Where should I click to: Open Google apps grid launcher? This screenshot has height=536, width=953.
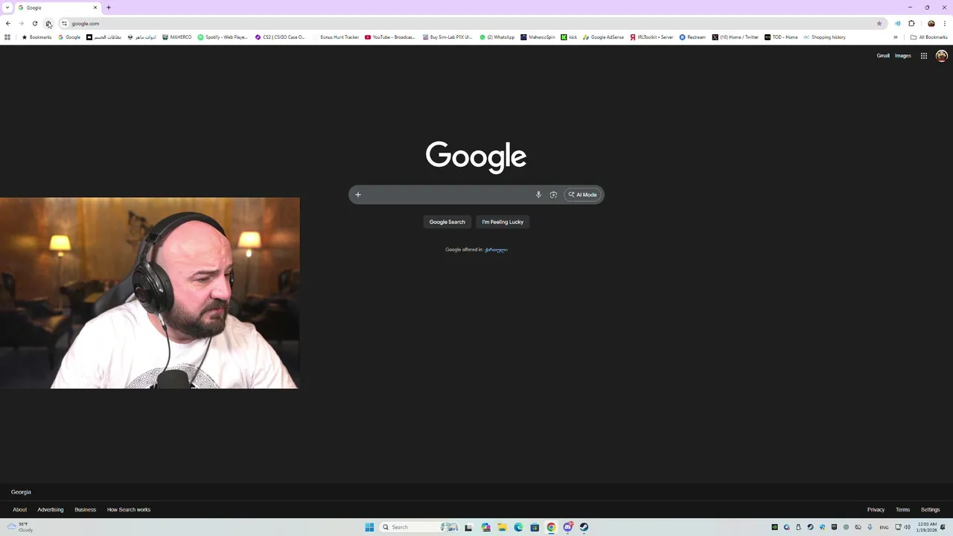click(x=924, y=56)
